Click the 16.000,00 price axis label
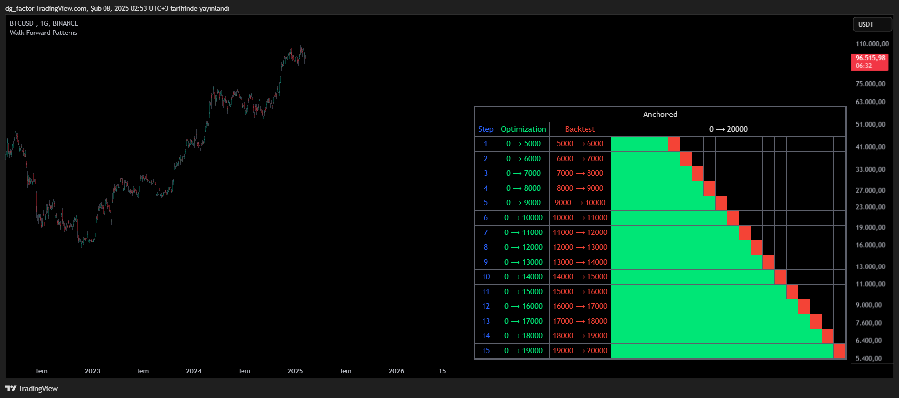 point(870,245)
